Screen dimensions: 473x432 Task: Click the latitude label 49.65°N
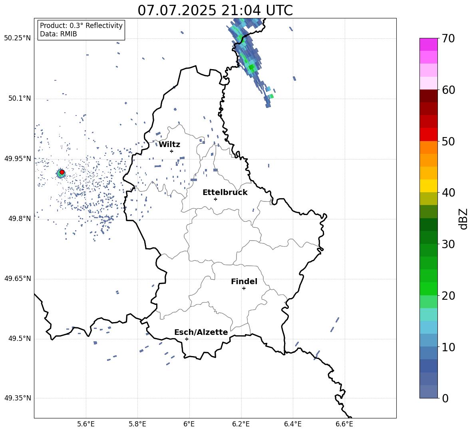[17, 279]
